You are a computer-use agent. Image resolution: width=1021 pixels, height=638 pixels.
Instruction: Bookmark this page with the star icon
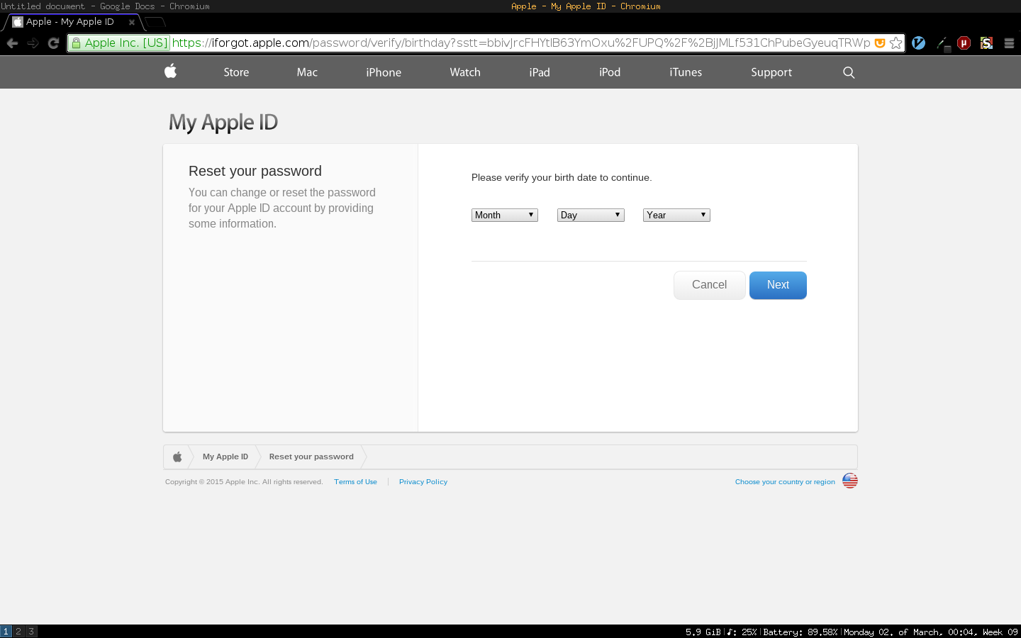(x=896, y=43)
